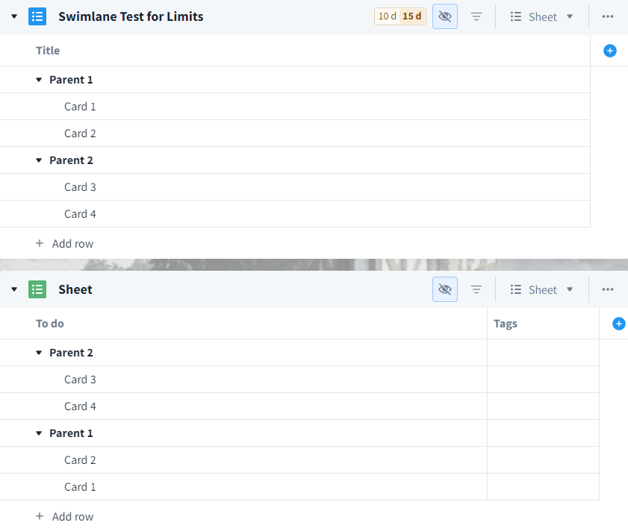628x528 pixels.
Task: Click green sheet icon beside Sheet title
Action: 37,289
